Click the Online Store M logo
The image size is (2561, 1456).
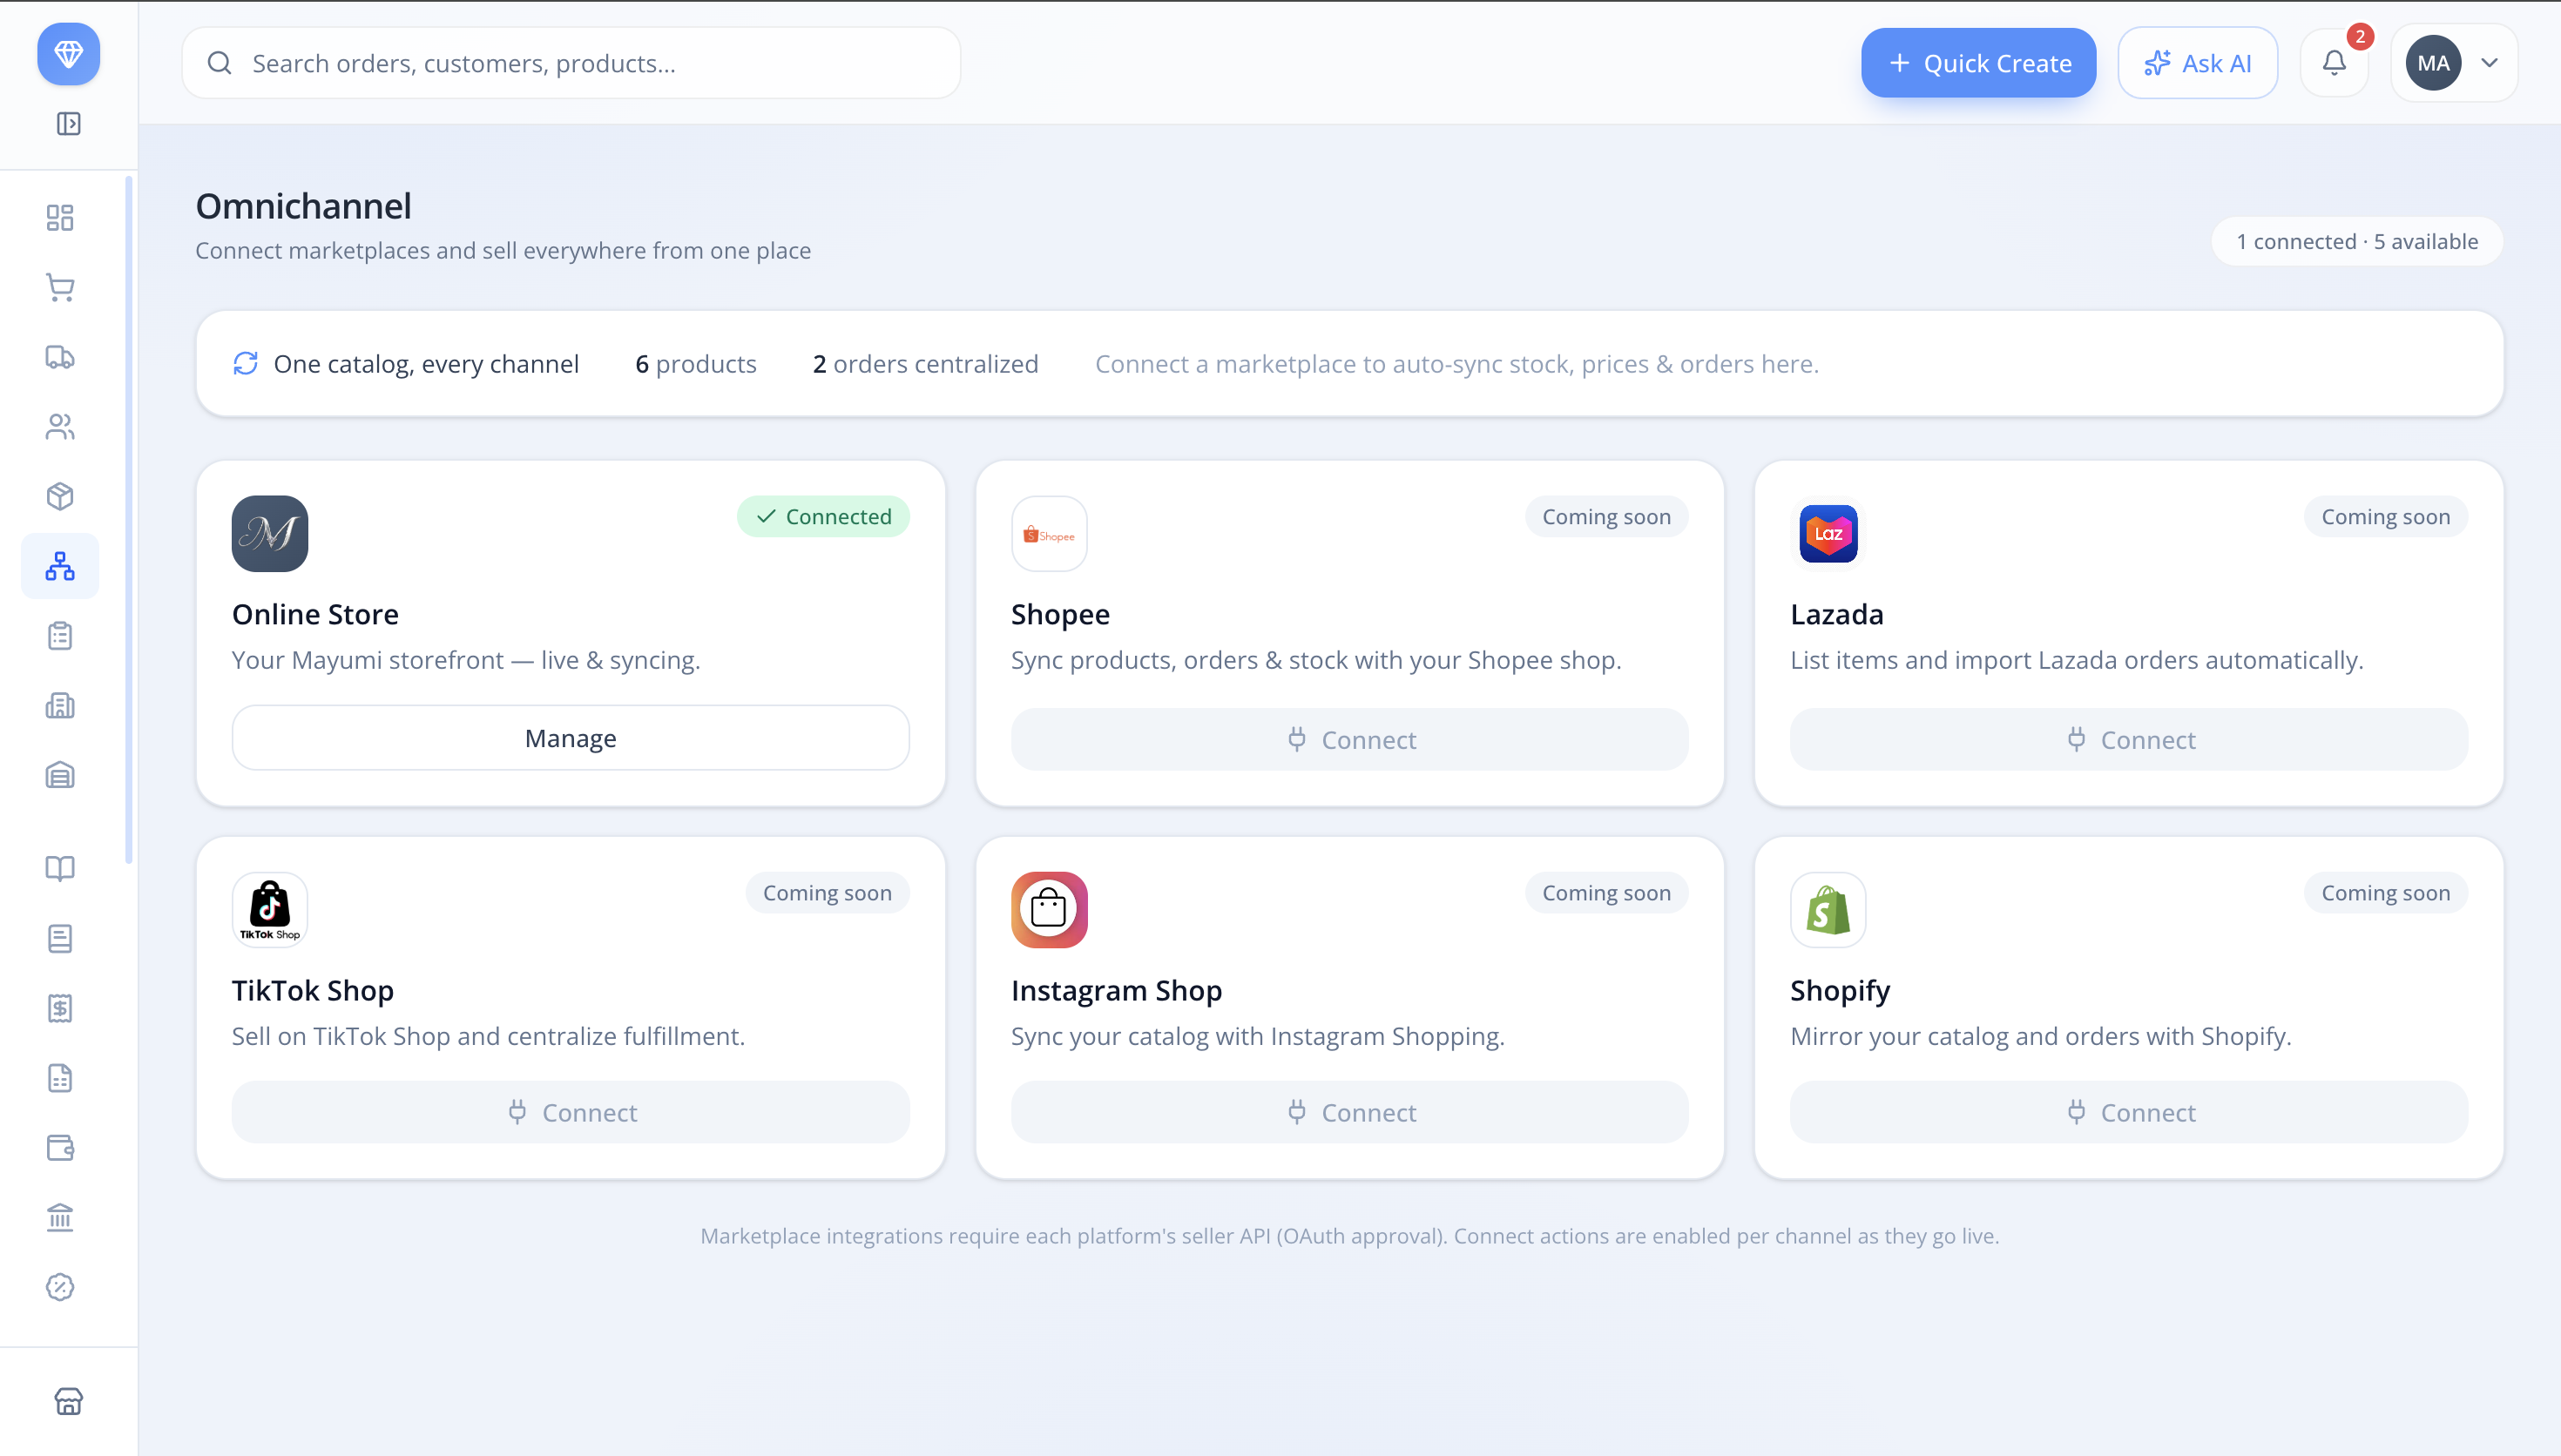[x=270, y=533]
